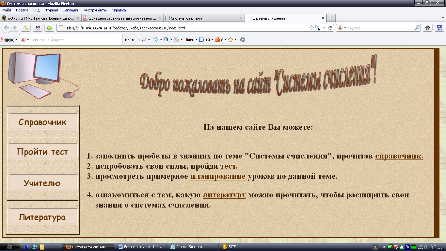Open the folder icon in quick launch
The image size is (446, 251).
[42, 247]
